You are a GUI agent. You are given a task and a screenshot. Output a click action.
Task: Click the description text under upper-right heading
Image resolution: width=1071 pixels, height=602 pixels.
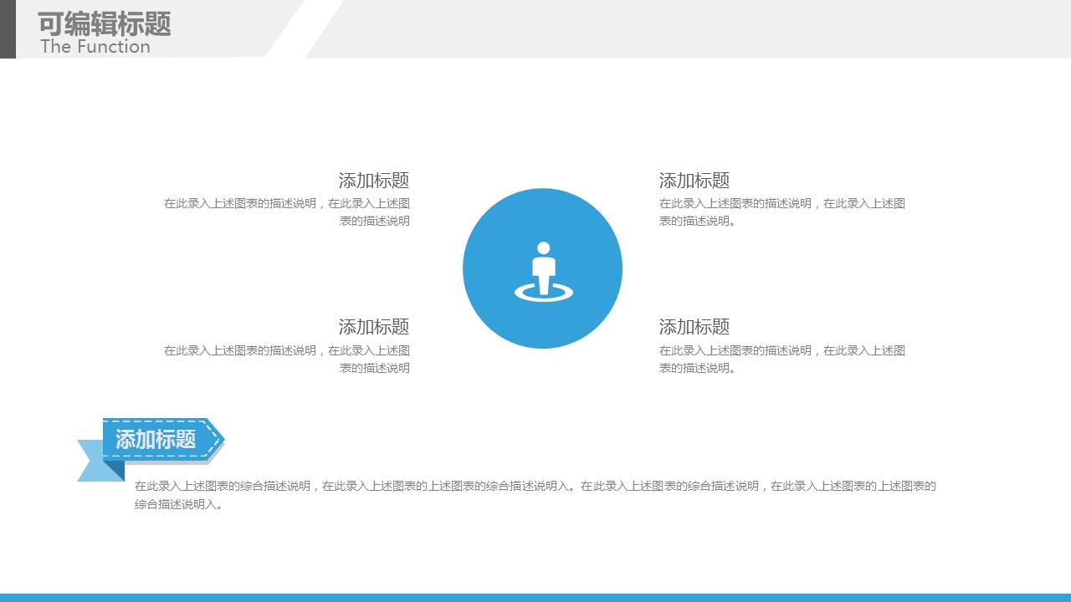781,212
